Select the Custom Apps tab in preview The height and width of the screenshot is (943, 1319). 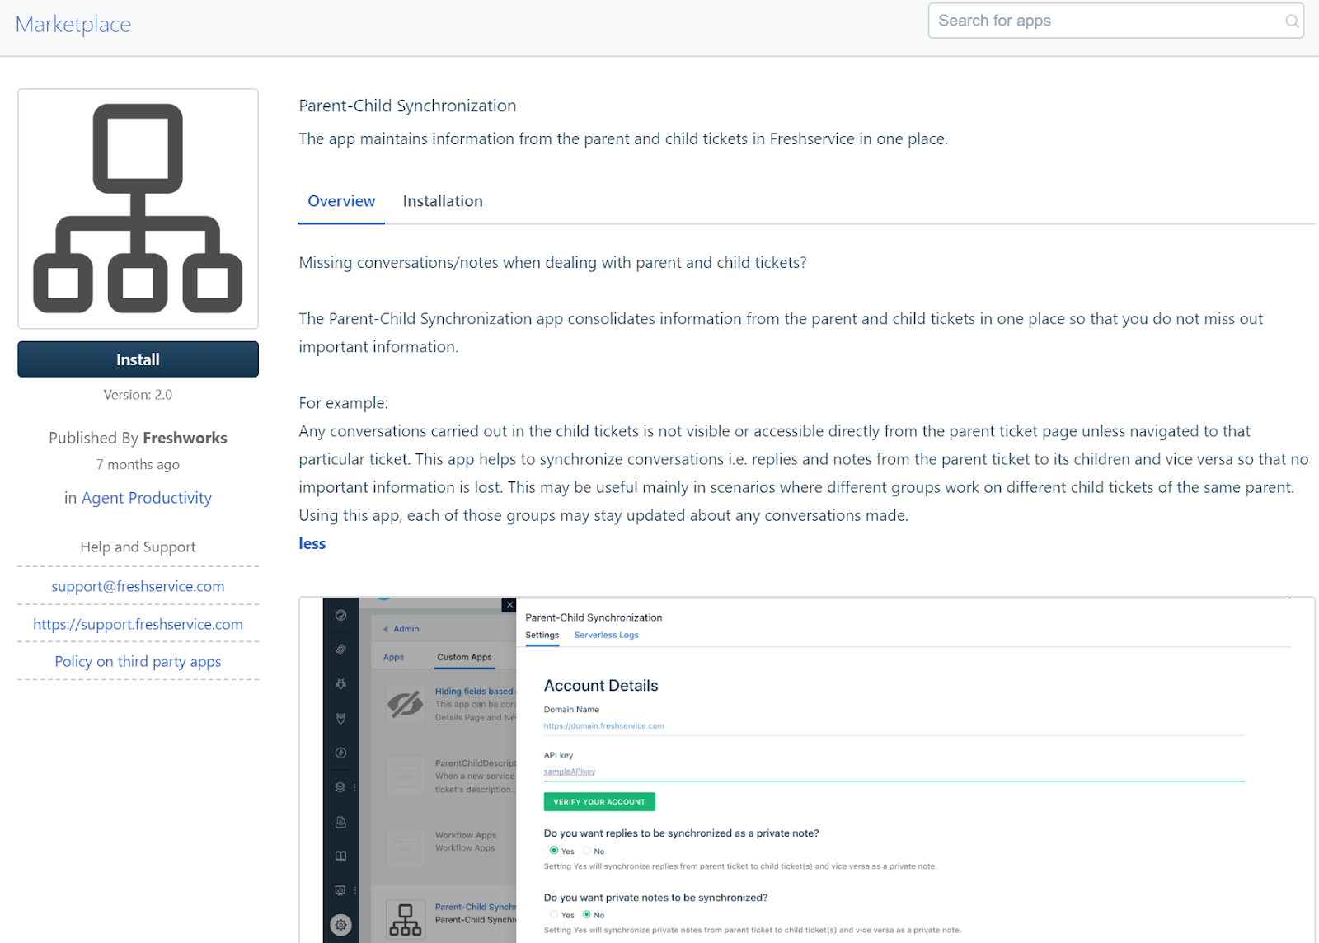[x=464, y=657]
